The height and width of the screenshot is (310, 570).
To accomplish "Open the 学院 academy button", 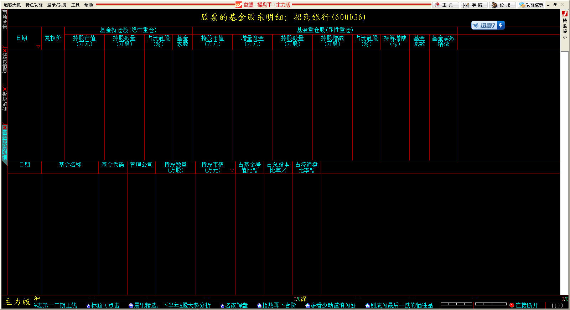I will (474, 5).
